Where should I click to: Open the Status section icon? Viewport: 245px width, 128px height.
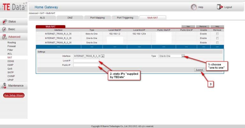click(4, 22)
